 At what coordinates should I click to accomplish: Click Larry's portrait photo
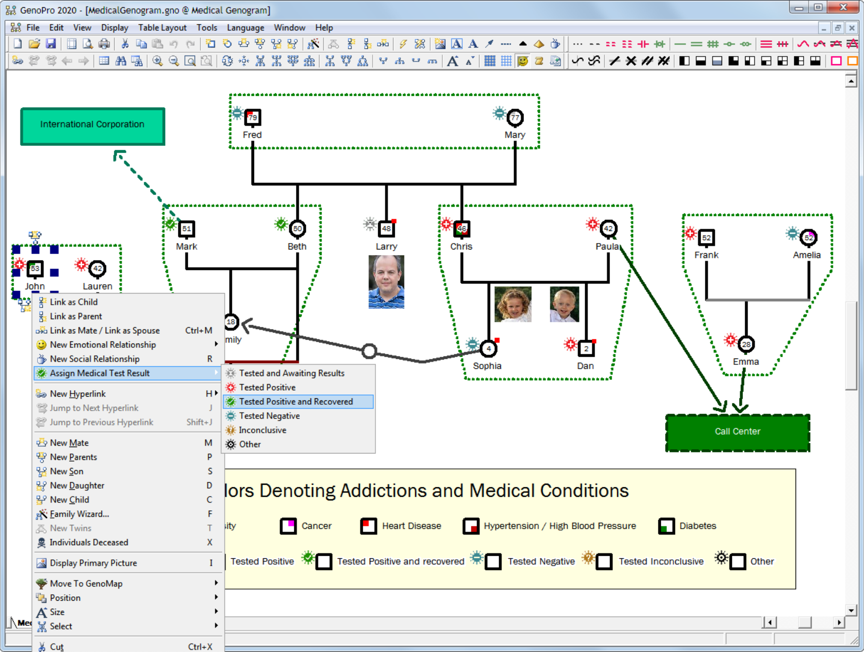pyautogui.click(x=386, y=282)
